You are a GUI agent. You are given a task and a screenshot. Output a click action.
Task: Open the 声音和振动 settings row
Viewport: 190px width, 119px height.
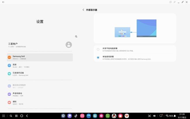[x=40, y=94]
